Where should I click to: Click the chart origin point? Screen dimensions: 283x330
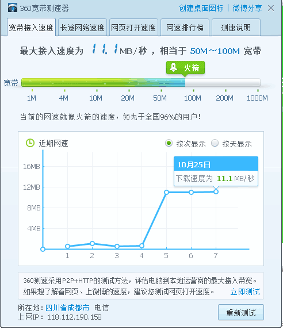(x=43, y=249)
